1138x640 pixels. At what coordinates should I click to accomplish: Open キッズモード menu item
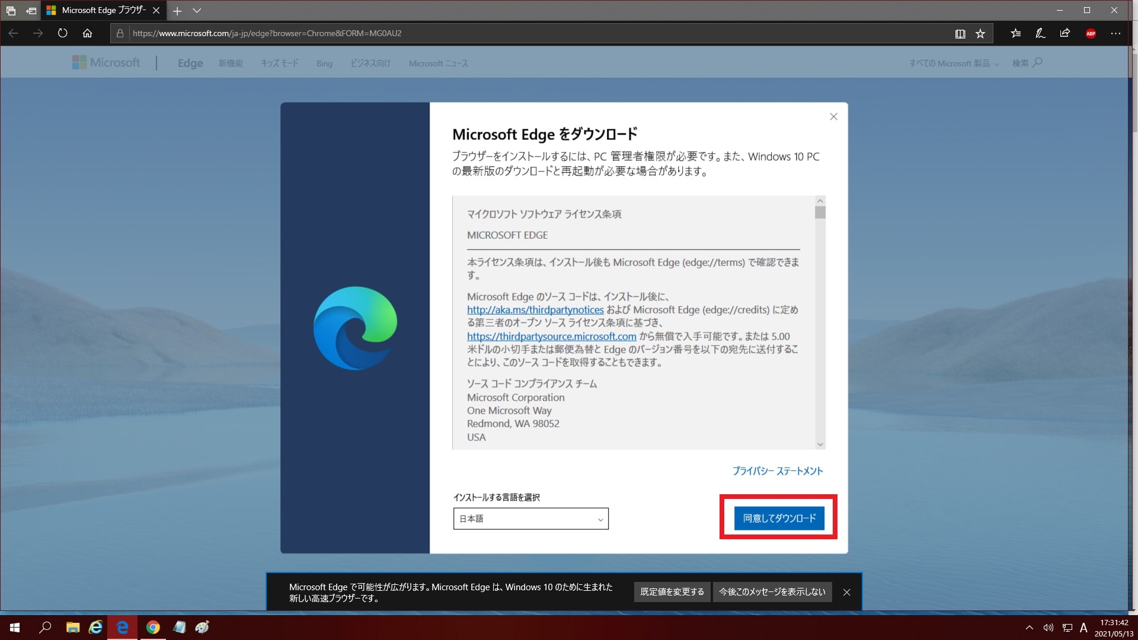pyautogui.click(x=280, y=63)
